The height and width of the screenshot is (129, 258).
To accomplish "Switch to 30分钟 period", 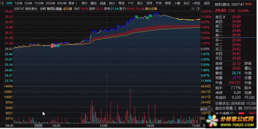I will click(50, 3).
